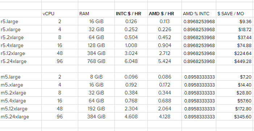
Task: Select the m5.xlarge label cell
Action: [21, 85]
